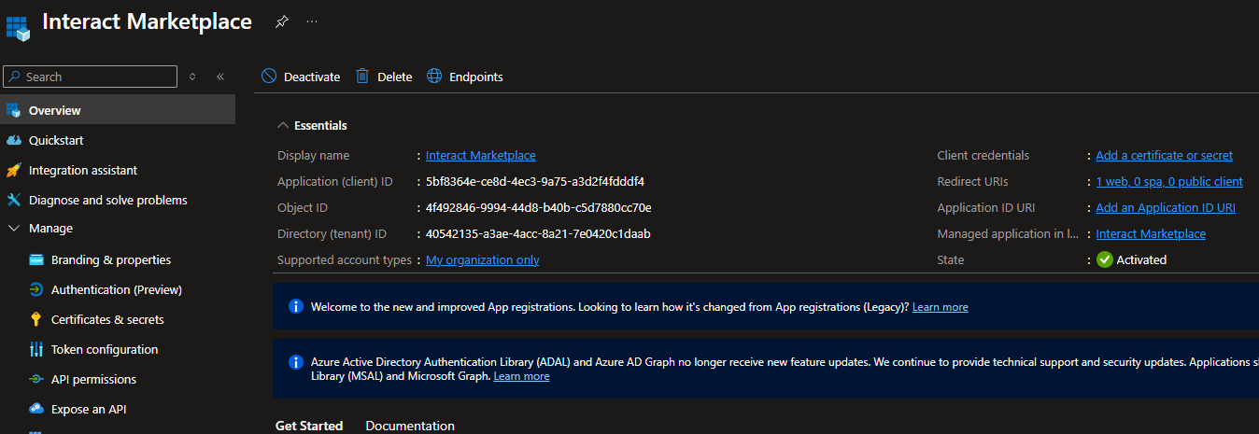The width and height of the screenshot is (1259, 434).
Task: Select the Directory (tenant) ID value
Action: click(x=538, y=233)
